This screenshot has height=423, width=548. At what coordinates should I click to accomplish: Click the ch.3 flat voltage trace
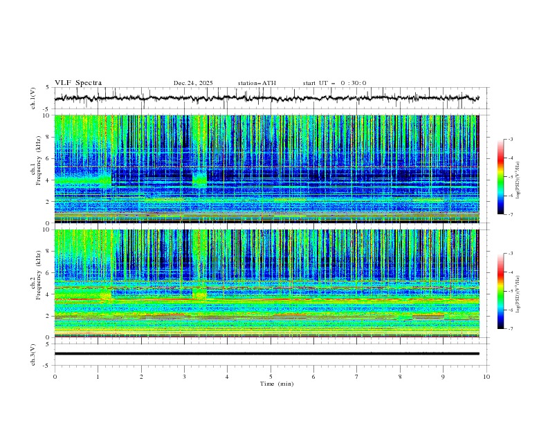pyautogui.click(x=266, y=354)
